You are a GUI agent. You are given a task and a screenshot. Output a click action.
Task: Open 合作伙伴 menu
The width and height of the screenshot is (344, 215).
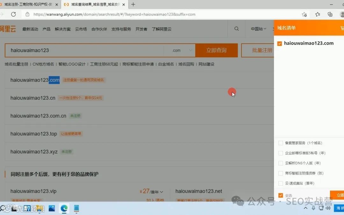click(x=99, y=29)
